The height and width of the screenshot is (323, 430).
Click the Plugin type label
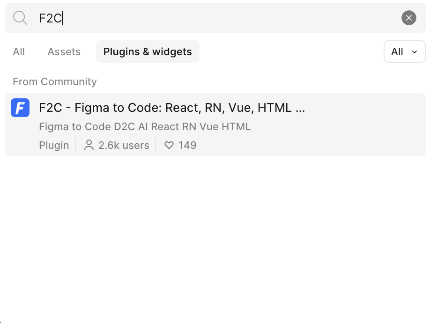(54, 145)
